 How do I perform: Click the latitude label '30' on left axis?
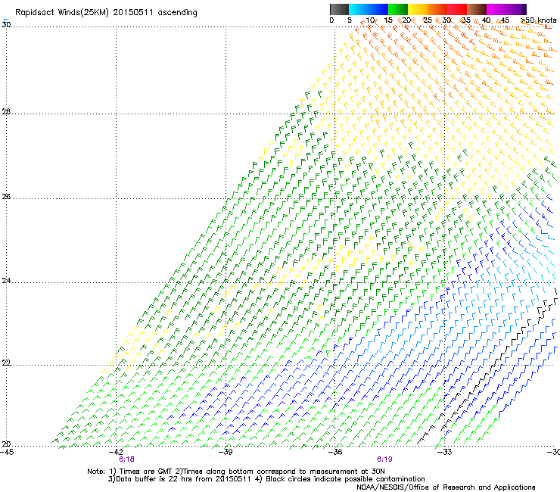click(6, 25)
